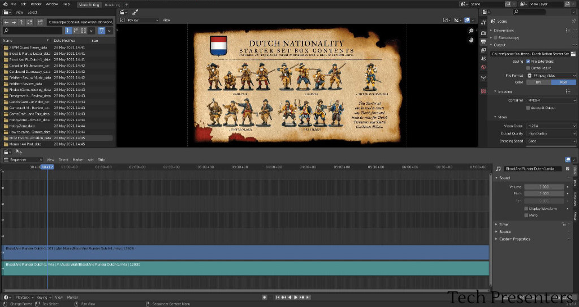The height and width of the screenshot is (307, 579).
Task: Enable Cache Result checkbox
Action: click(x=528, y=68)
